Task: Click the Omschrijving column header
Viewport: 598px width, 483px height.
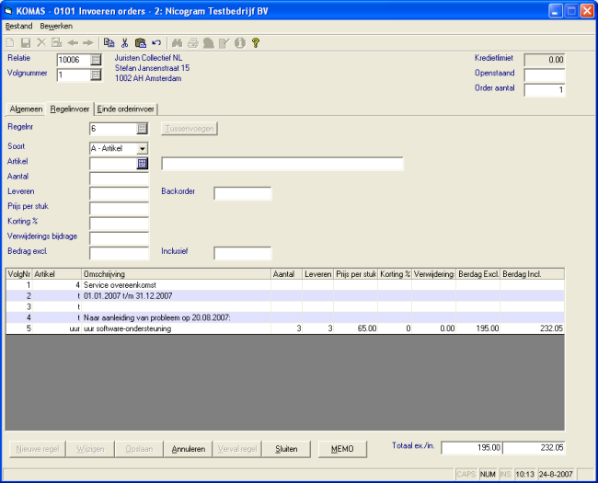Action: [x=177, y=274]
